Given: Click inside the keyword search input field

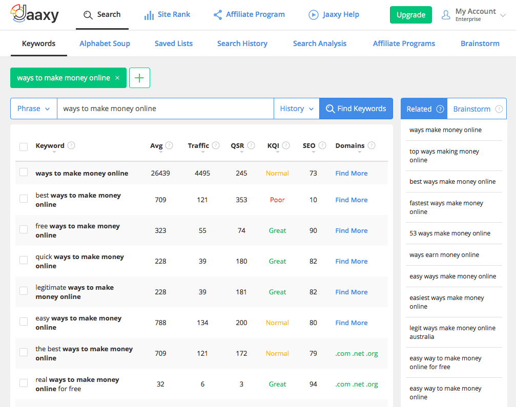Looking at the screenshot, I should pyautogui.click(x=166, y=109).
